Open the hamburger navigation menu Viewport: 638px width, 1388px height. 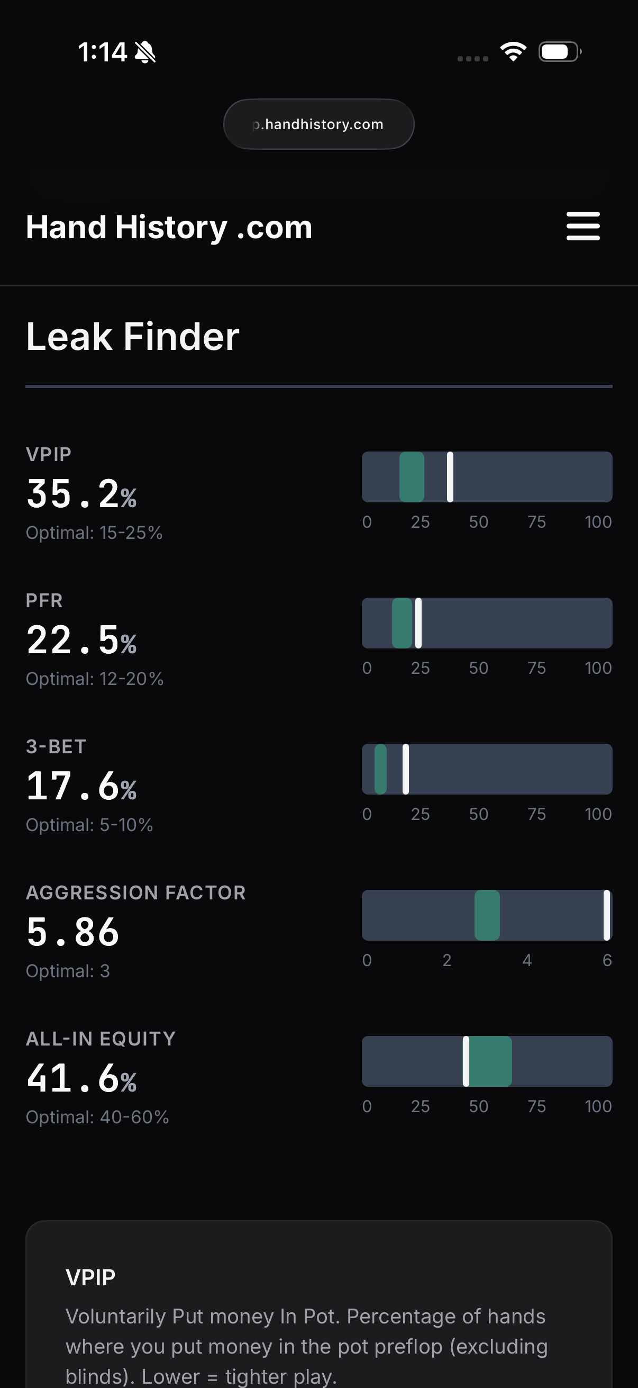583,227
